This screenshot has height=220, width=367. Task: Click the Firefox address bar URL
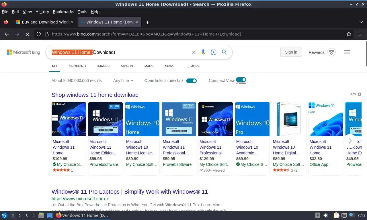146,34
